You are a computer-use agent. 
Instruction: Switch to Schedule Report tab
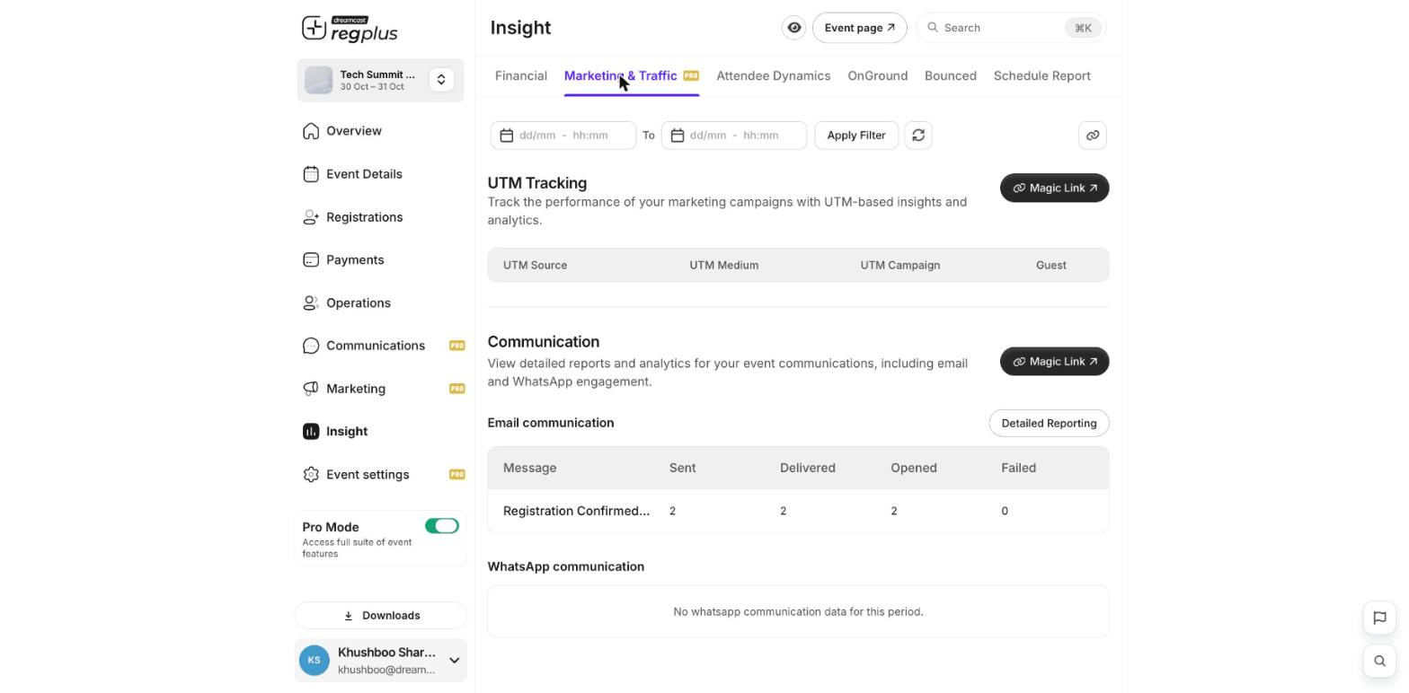pos(1042,76)
